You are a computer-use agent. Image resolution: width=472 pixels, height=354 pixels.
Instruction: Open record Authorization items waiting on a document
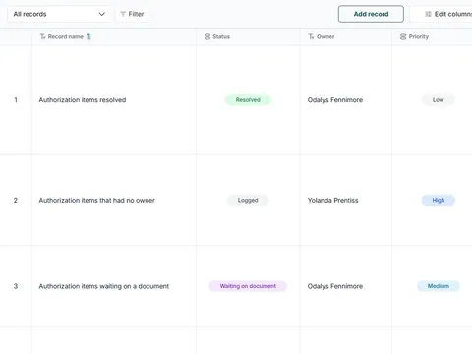pos(104,286)
